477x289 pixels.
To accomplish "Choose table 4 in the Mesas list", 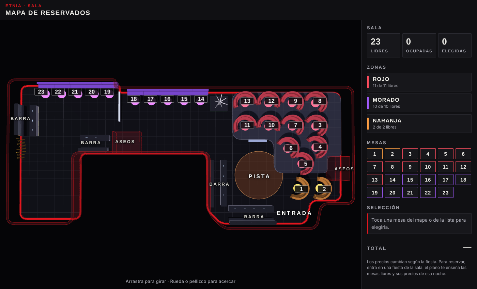I will tap(428, 154).
